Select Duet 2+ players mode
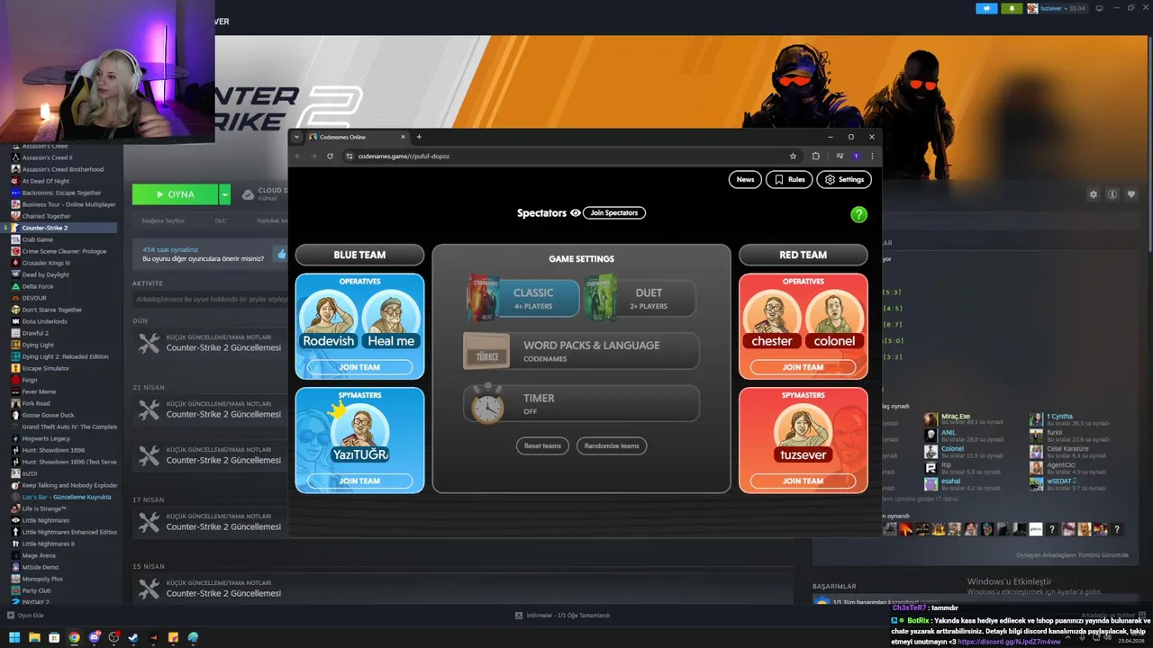Screen dimensions: 1153x648 point(640,298)
